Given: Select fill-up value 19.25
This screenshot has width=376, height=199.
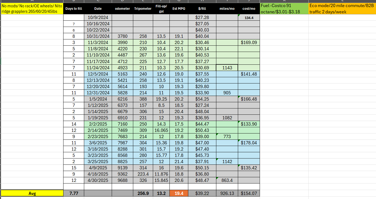Looking at the screenshot, I should click(161, 99).
